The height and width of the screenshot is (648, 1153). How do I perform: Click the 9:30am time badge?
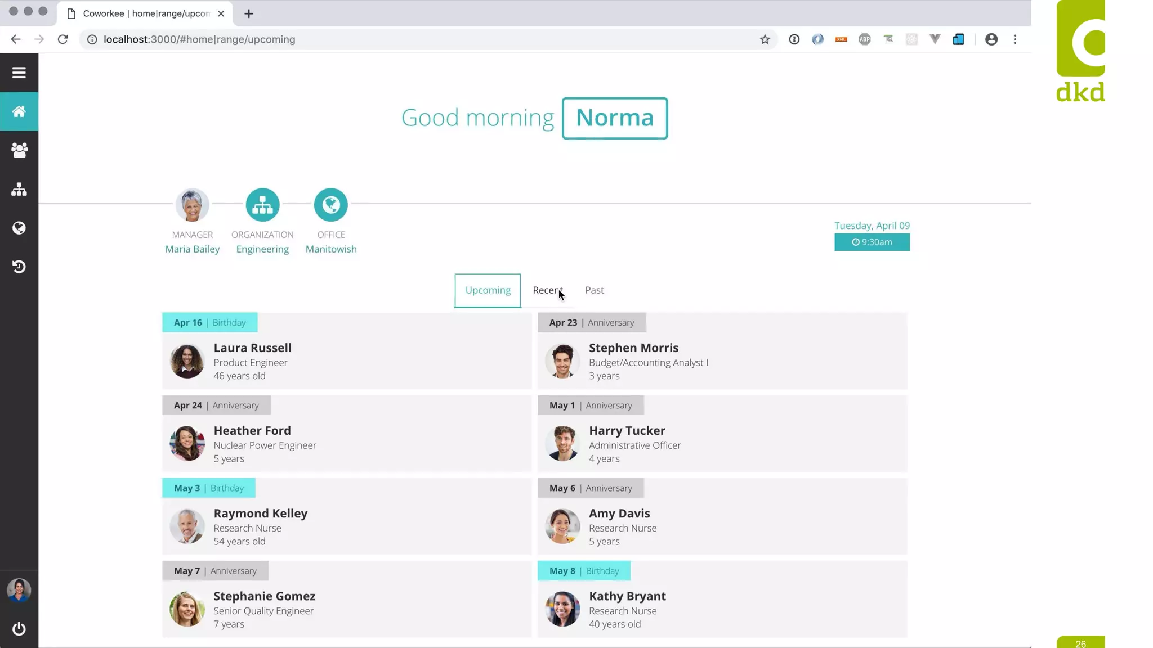[x=872, y=242]
